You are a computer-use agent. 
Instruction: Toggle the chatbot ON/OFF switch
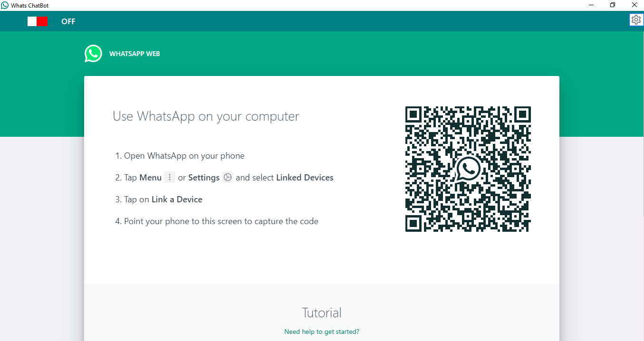(37, 21)
